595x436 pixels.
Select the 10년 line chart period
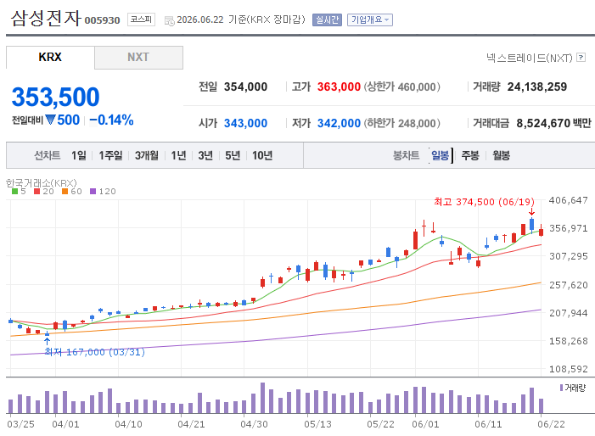click(262, 155)
